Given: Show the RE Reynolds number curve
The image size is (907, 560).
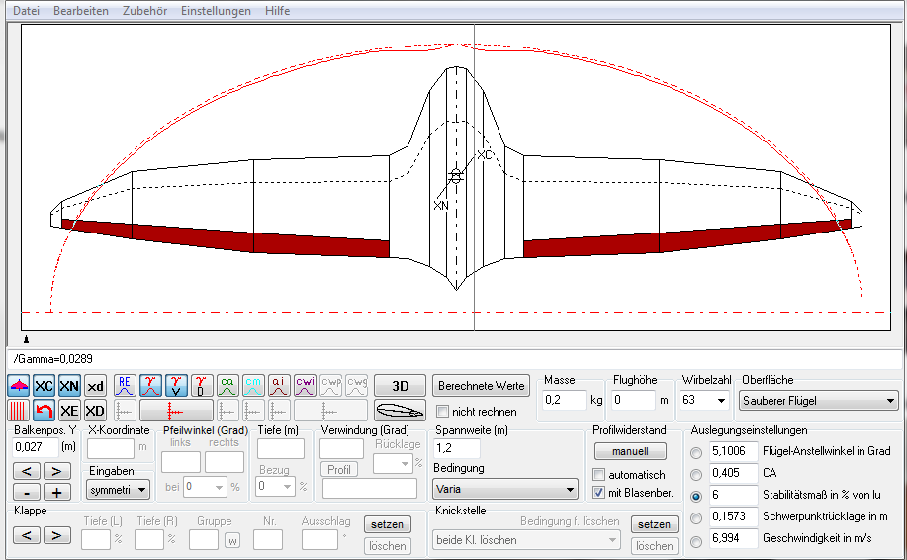Looking at the screenshot, I should (125, 386).
